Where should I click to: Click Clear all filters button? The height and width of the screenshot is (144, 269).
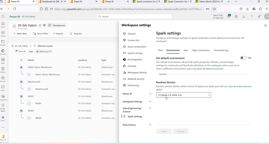(x=20, y=51)
